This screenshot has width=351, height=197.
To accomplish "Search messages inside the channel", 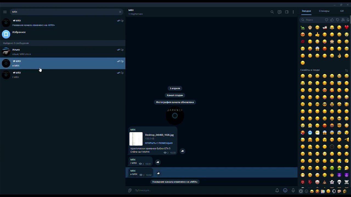I will pos(272,12).
